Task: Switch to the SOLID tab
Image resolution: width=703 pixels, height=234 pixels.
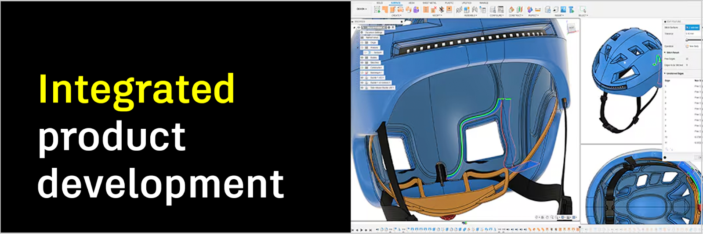Action: pos(379,3)
